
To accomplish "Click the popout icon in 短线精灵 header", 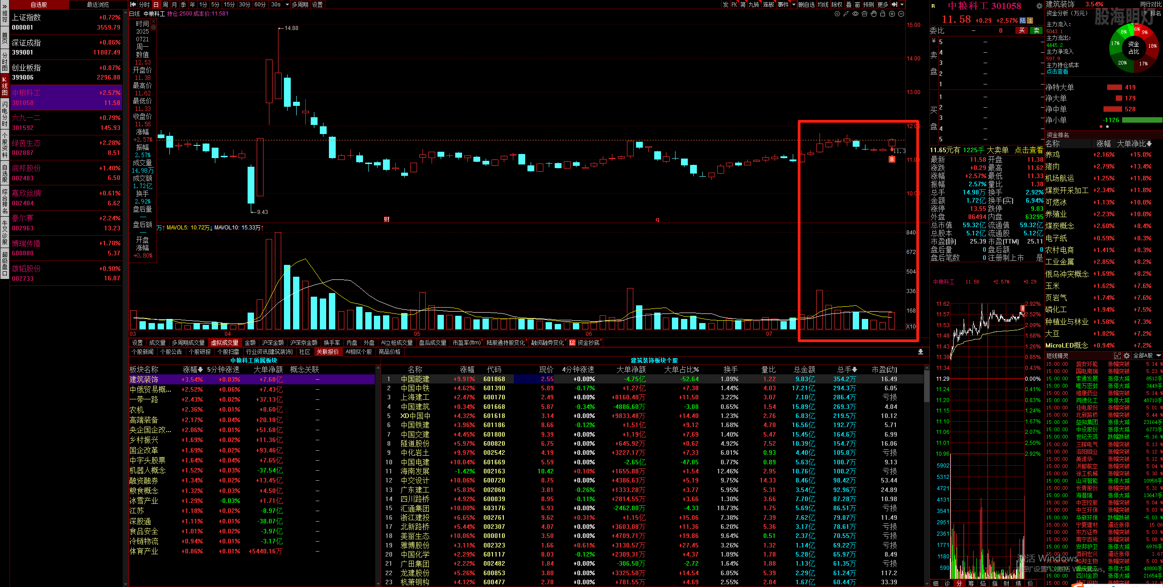I will 1118,356.
